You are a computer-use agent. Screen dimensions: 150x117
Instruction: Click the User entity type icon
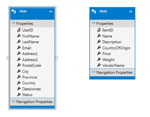pos(14,11)
